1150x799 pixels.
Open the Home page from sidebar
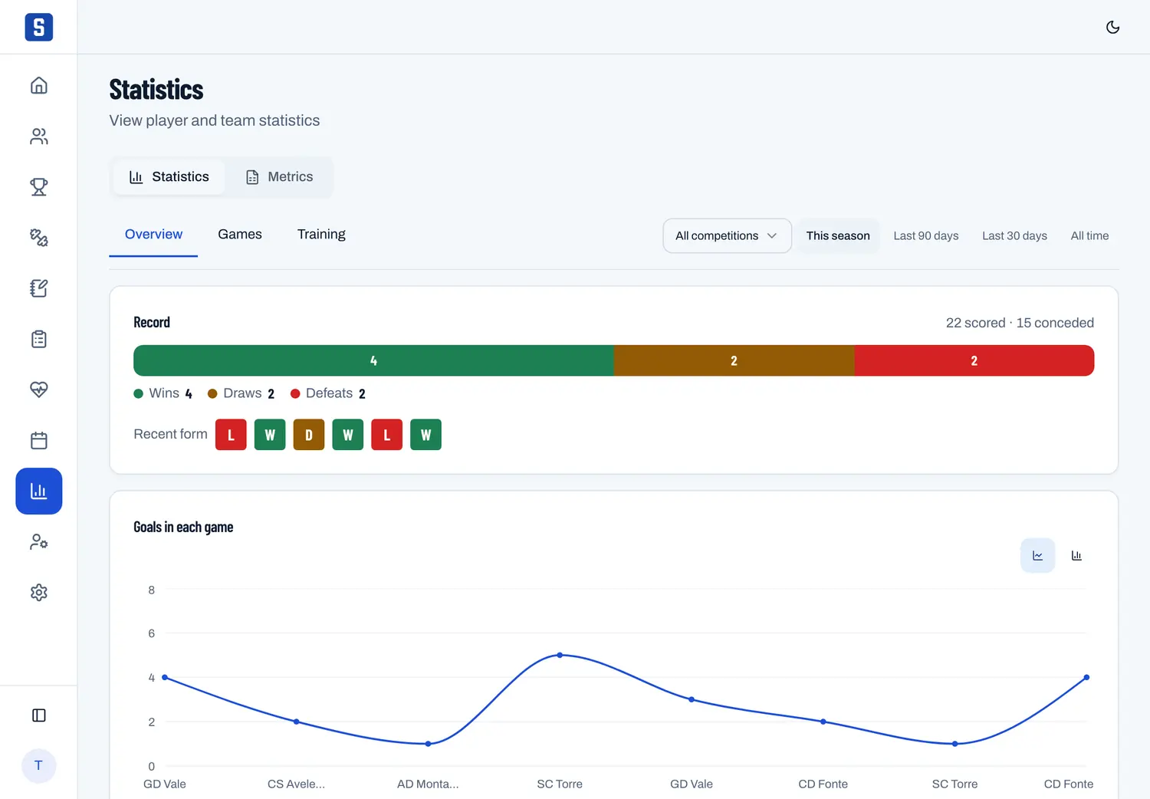[x=38, y=85]
